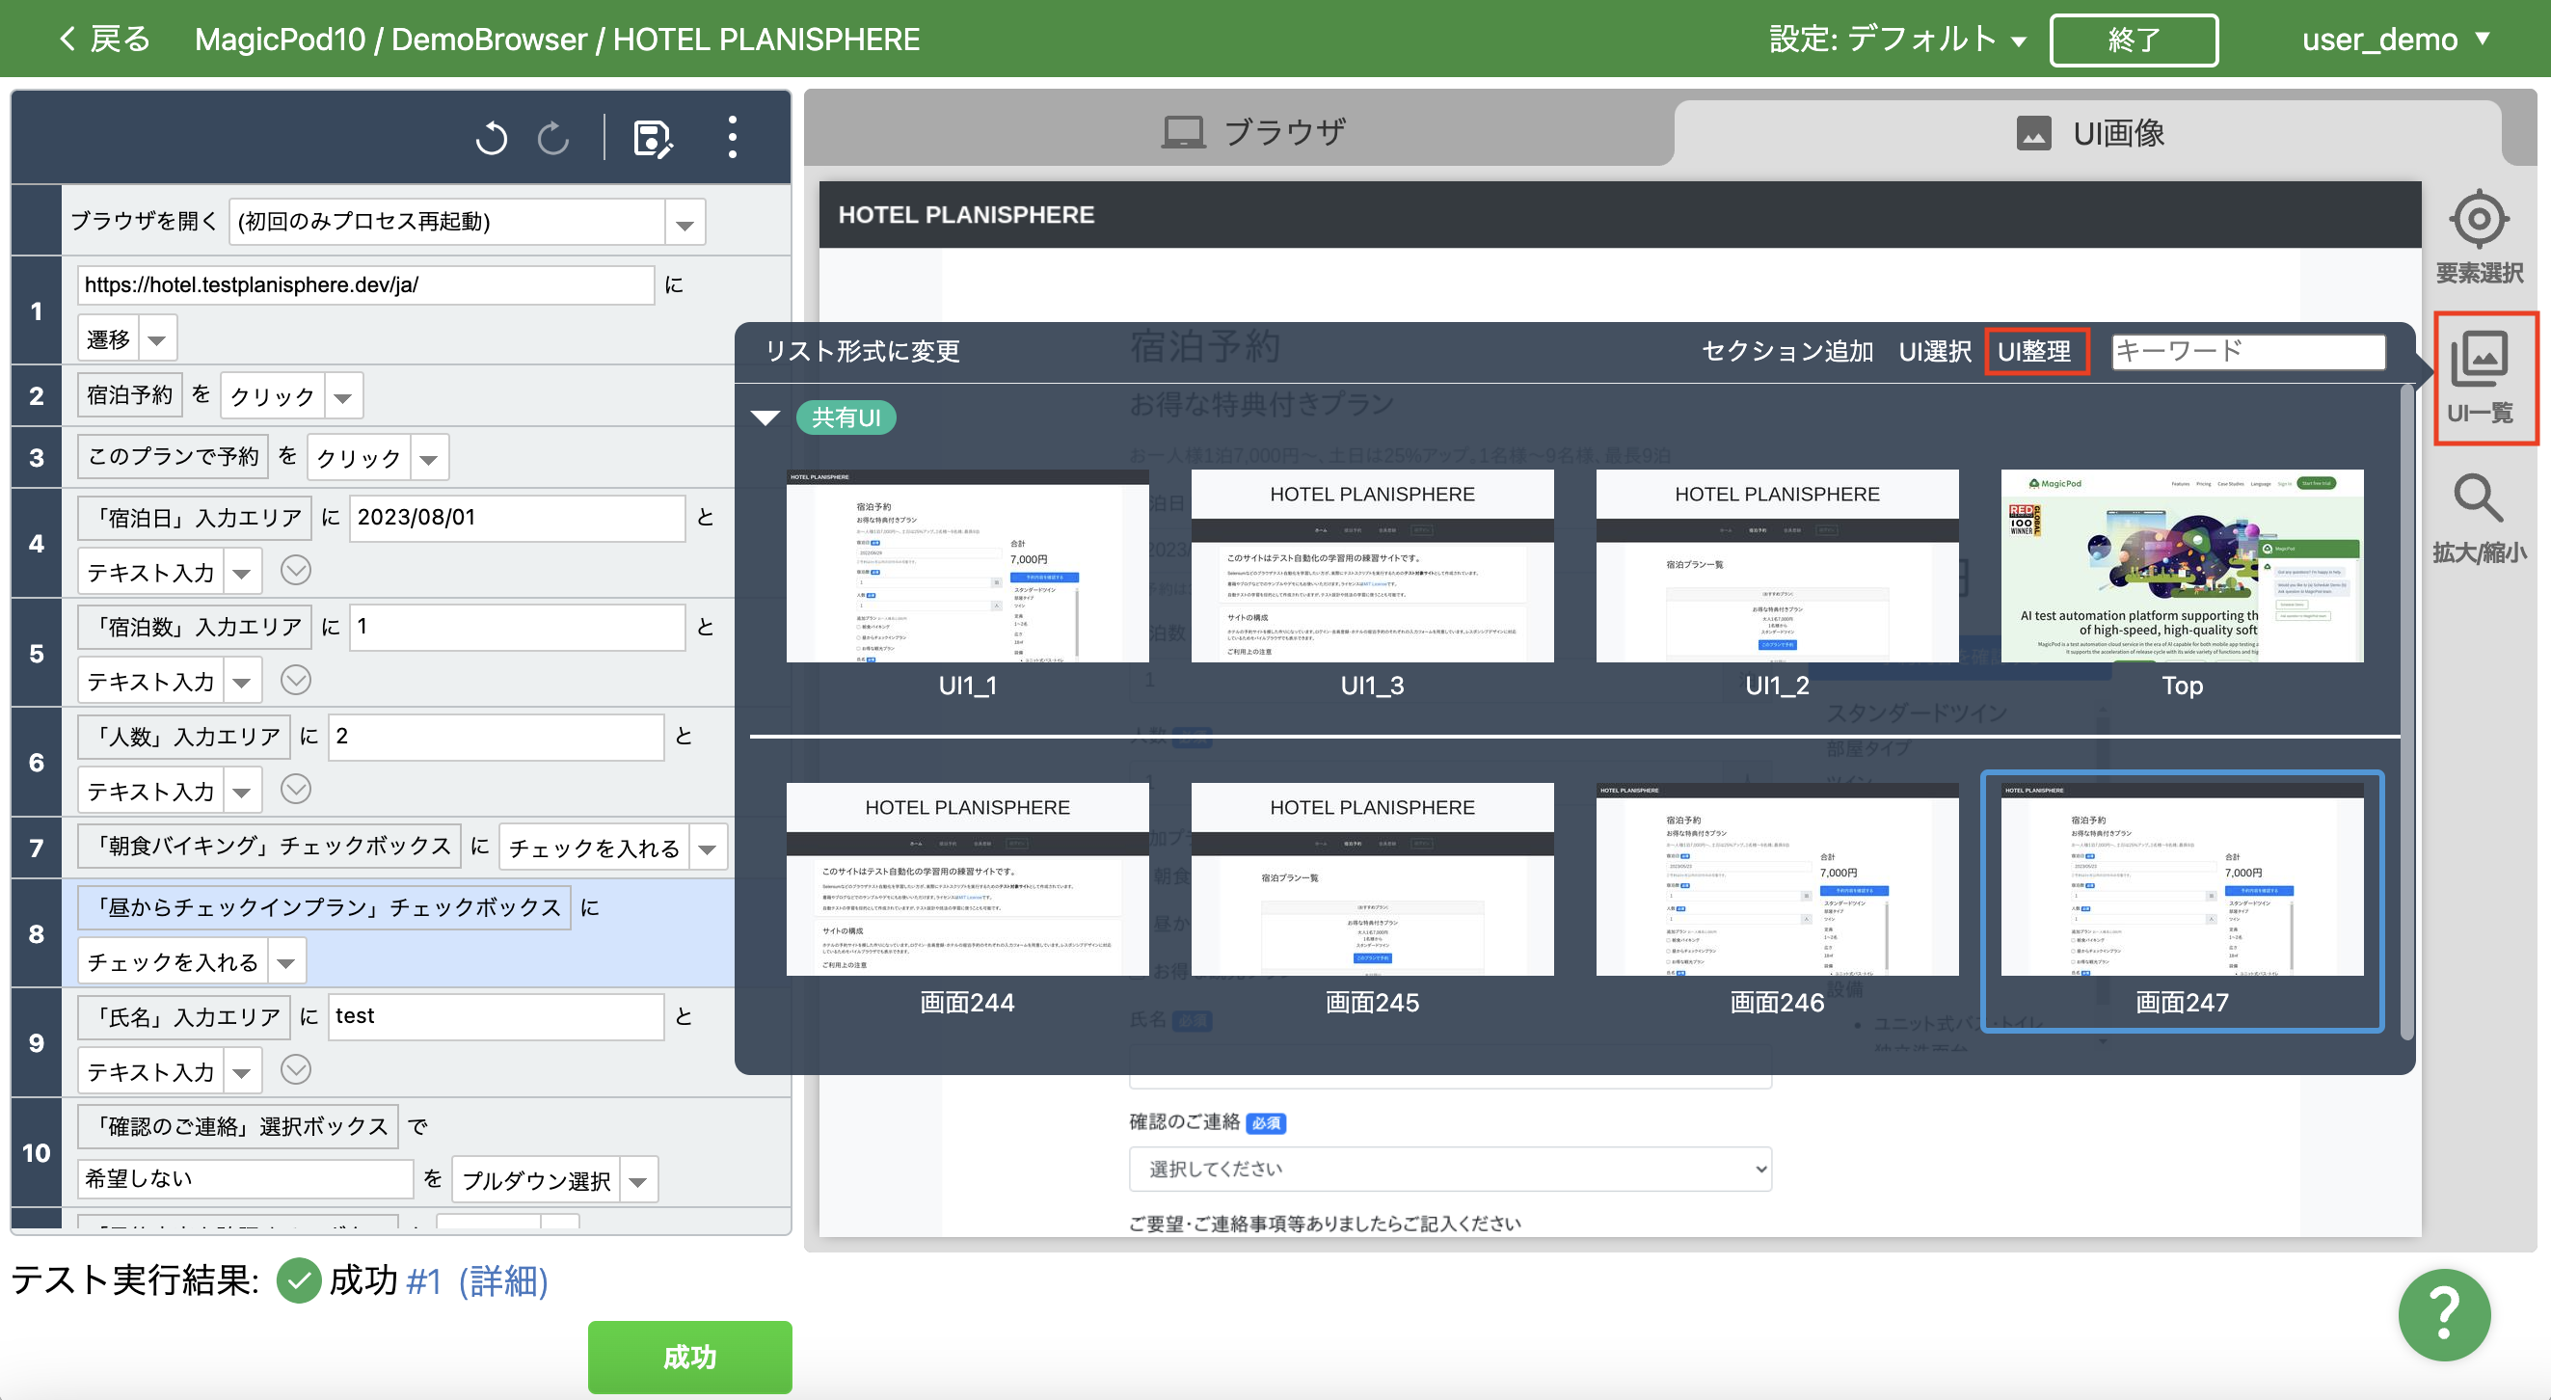Open the 設定: デフォルト dropdown
2551x1400 pixels.
click(1897, 40)
